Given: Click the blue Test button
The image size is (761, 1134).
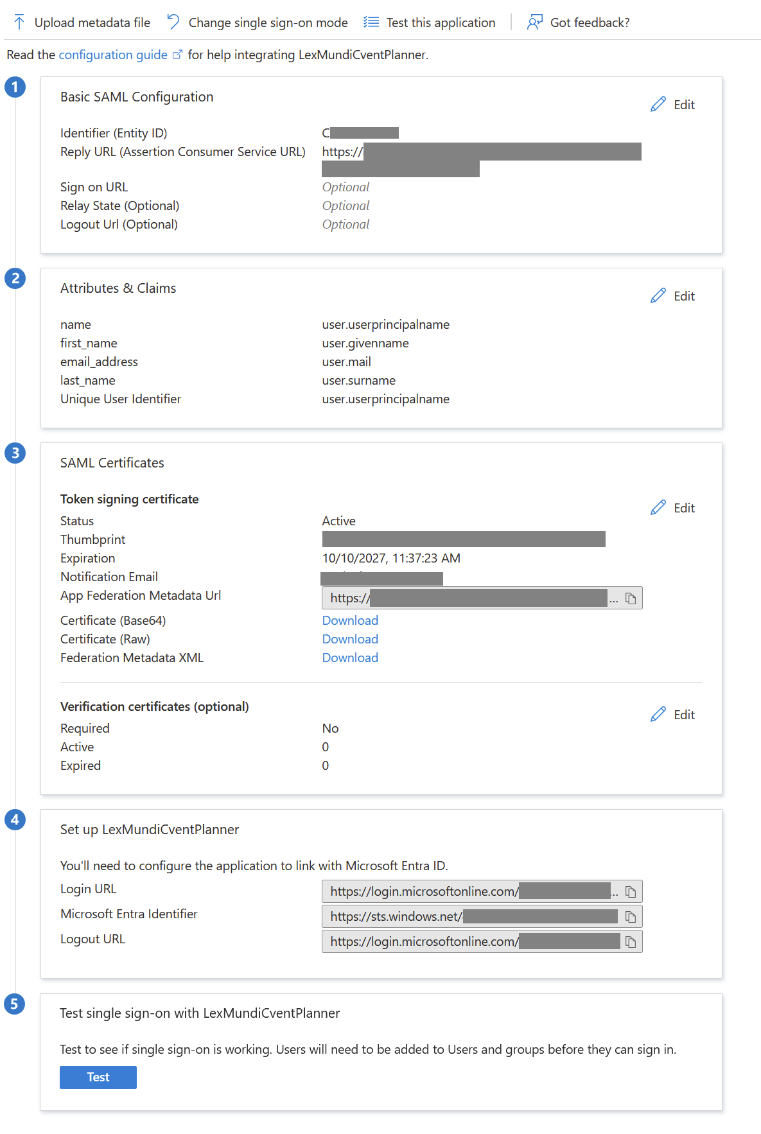Looking at the screenshot, I should tap(98, 1077).
